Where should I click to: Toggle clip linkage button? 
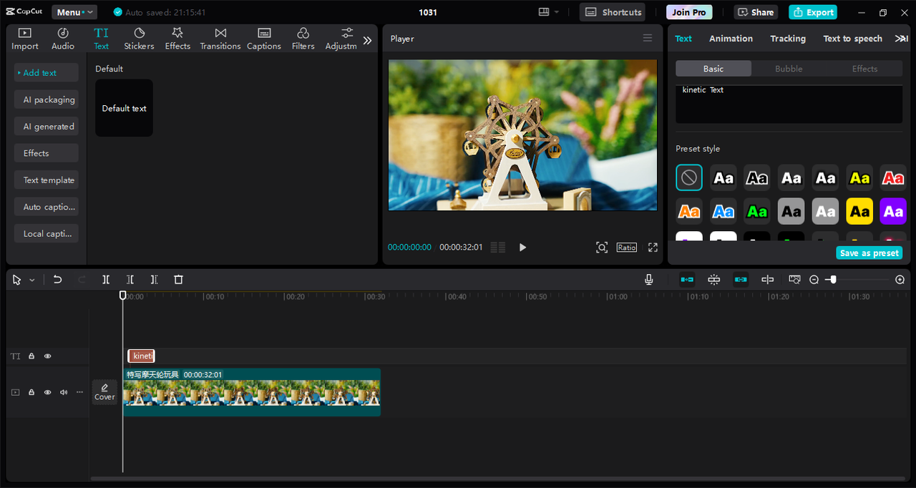(741, 280)
